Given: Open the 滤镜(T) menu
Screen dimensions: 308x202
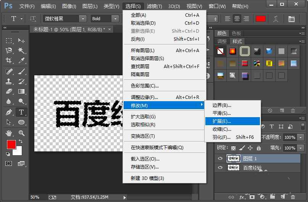Looking at the screenshot, I should [154, 6].
